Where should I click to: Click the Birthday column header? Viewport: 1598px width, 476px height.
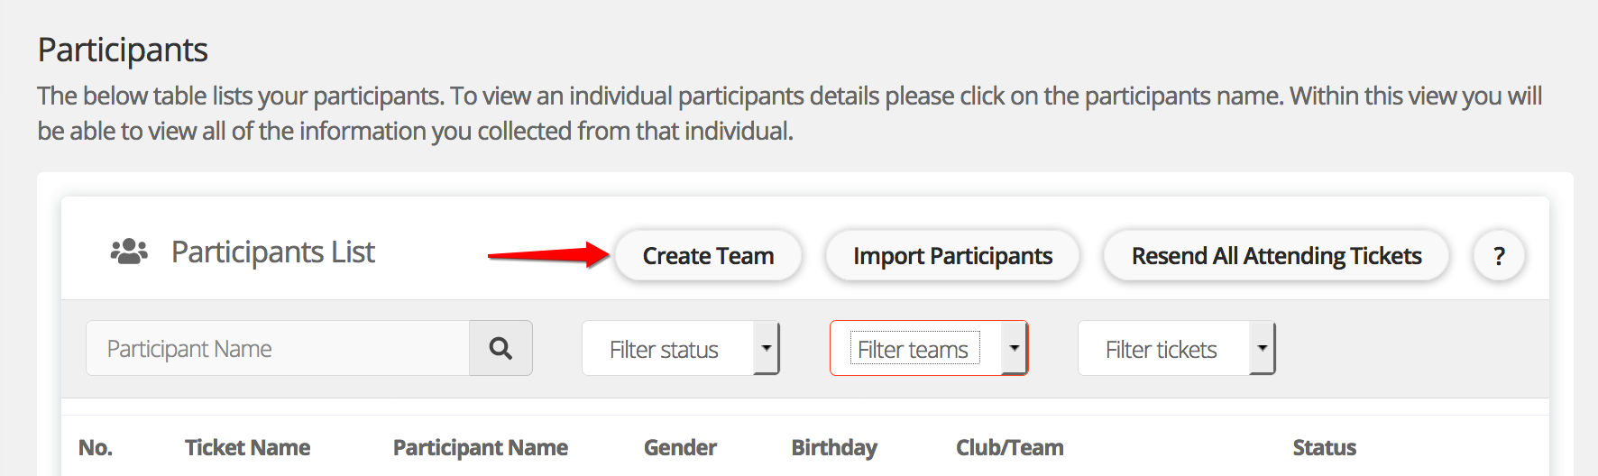834,447
